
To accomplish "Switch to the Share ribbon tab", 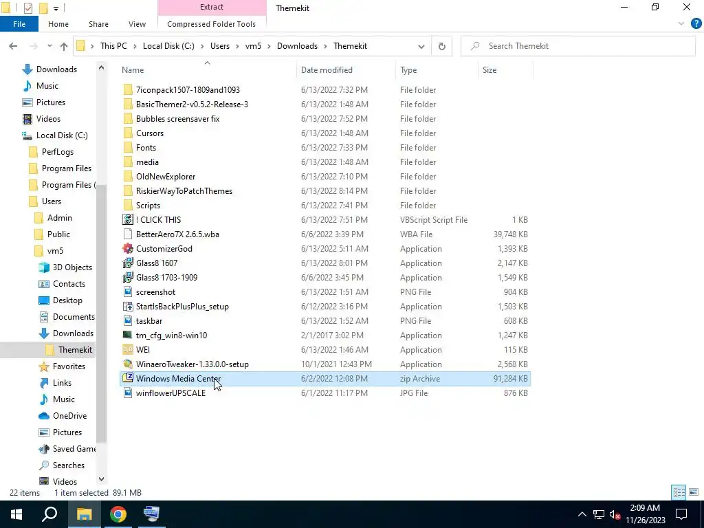I will coord(98,24).
